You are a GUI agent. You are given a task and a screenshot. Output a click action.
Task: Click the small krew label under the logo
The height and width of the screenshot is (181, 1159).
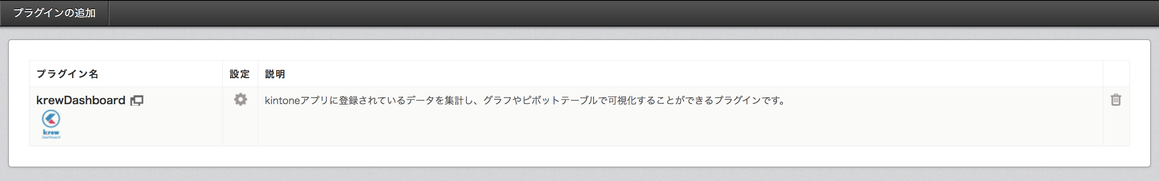[51, 133]
